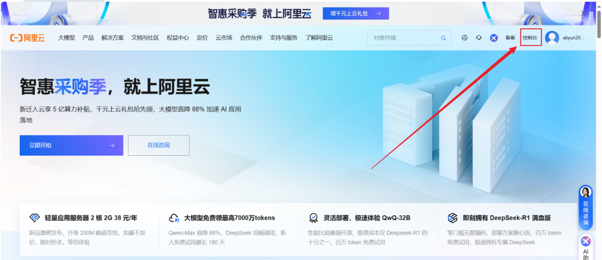602x260 pixels.
Task: Open the 了解阿里云 menu
Action: [319, 38]
